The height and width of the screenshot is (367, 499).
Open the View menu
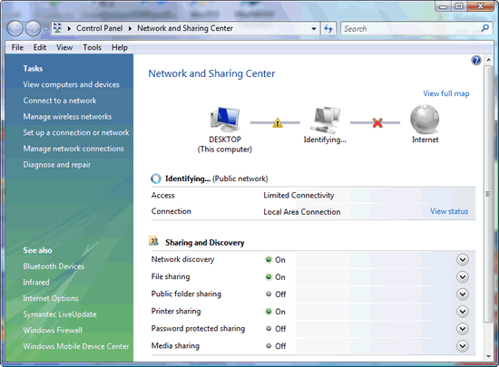[x=64, y=47]
